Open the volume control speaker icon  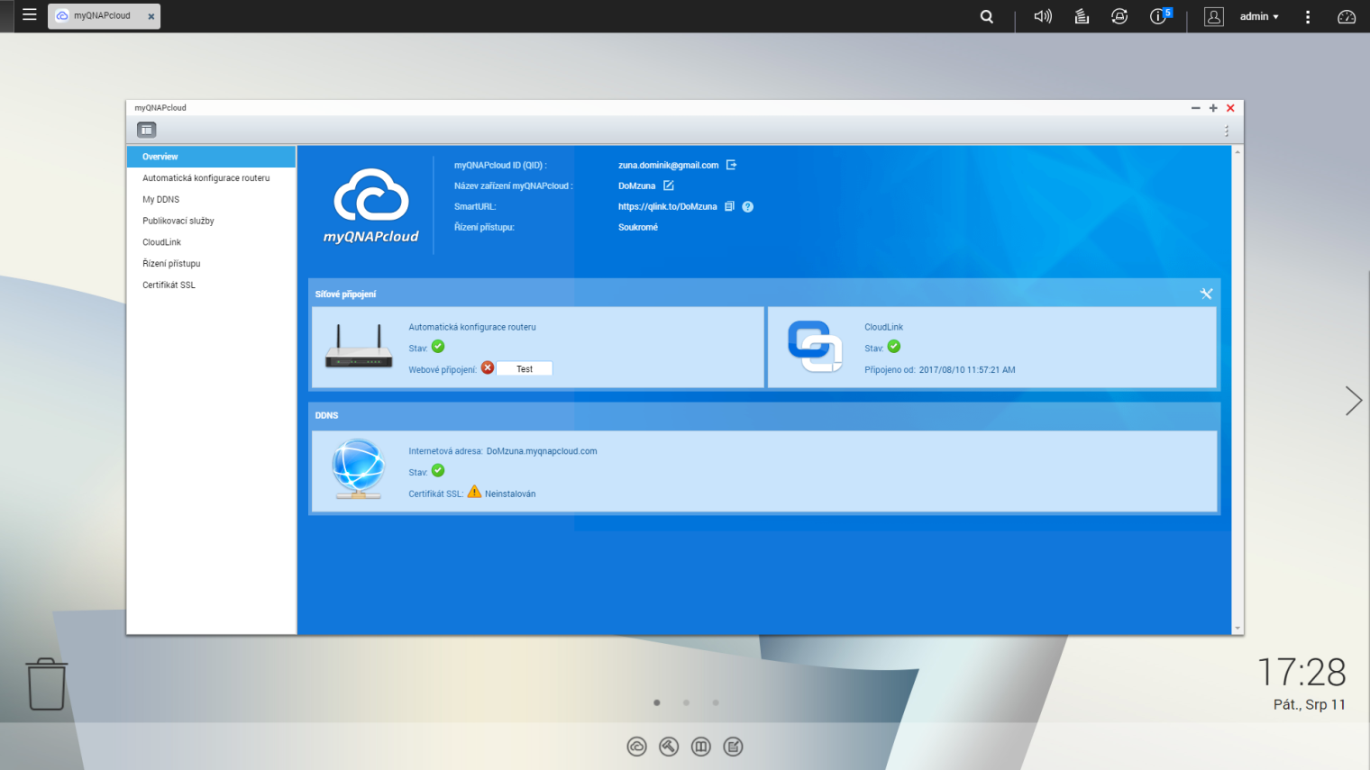(1043, 16)
